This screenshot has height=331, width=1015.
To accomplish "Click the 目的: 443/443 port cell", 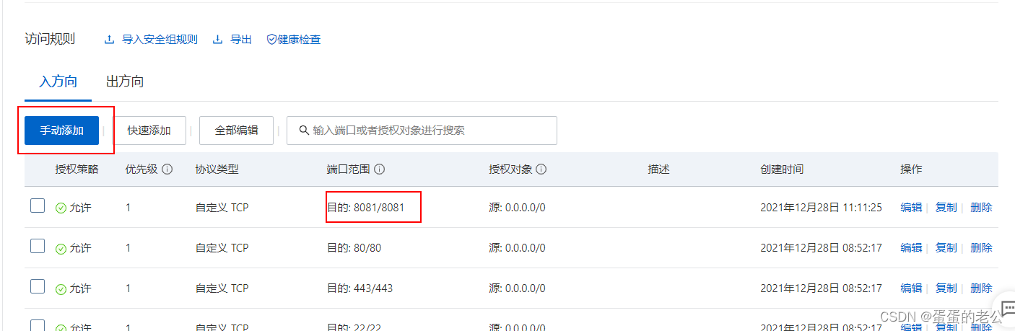I will coord(360,288).
